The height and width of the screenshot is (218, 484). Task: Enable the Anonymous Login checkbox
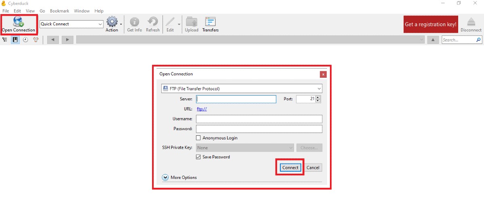(198, 138)
